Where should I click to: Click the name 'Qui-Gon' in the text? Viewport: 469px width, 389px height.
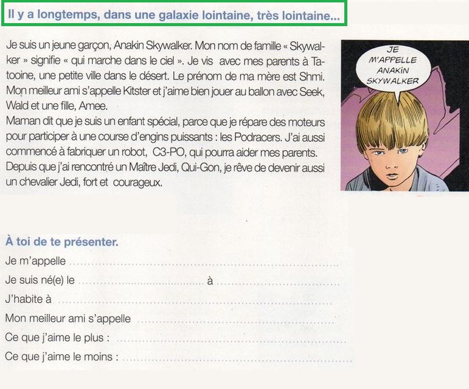tap(200, 167)
